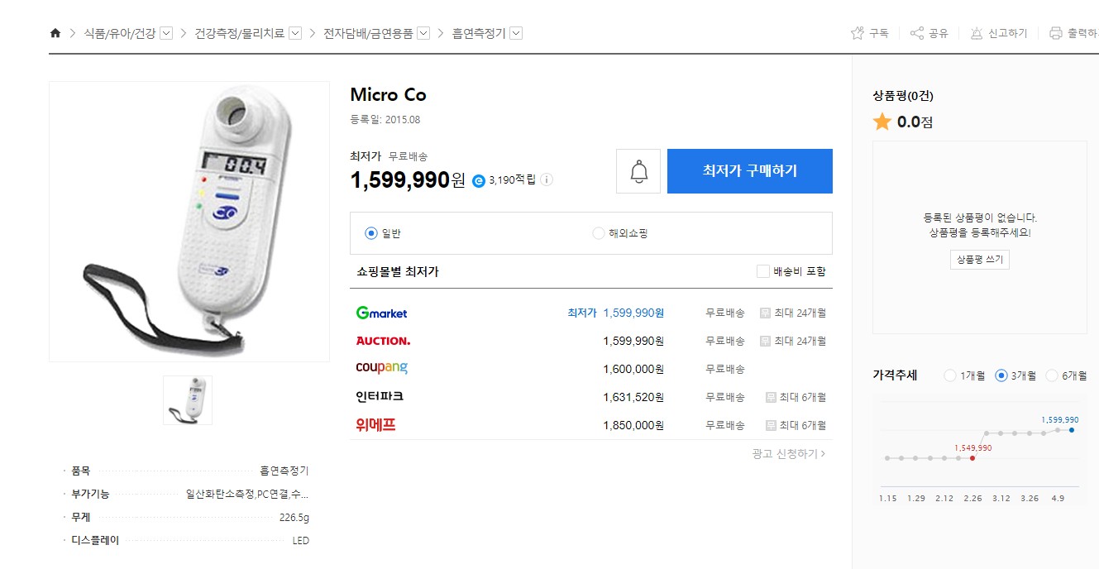Click the price alert bell icon
This screenshot has width=1099, height=569.
click(x=639, y=171)
